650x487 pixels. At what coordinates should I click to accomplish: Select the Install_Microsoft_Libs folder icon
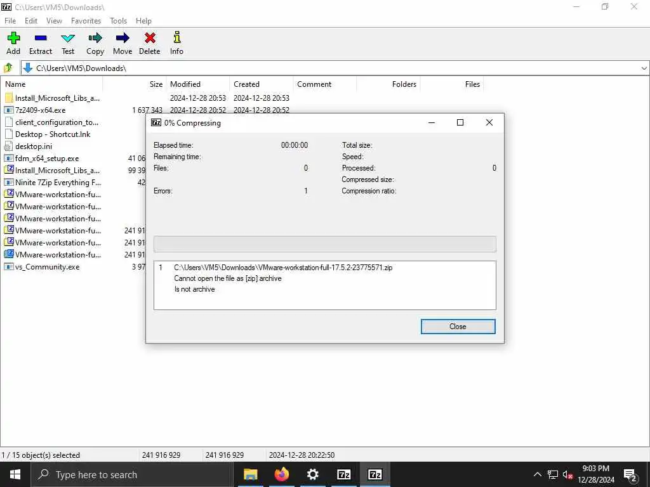click(x=9, y=98)
